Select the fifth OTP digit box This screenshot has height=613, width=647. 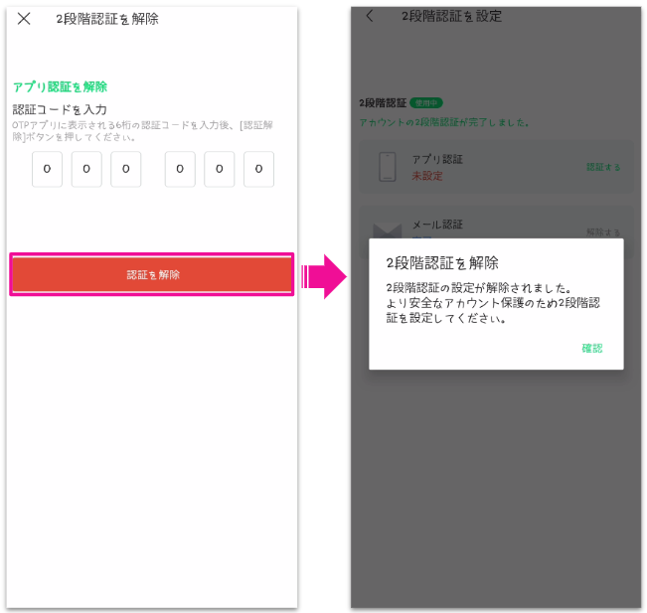point(219,169)
